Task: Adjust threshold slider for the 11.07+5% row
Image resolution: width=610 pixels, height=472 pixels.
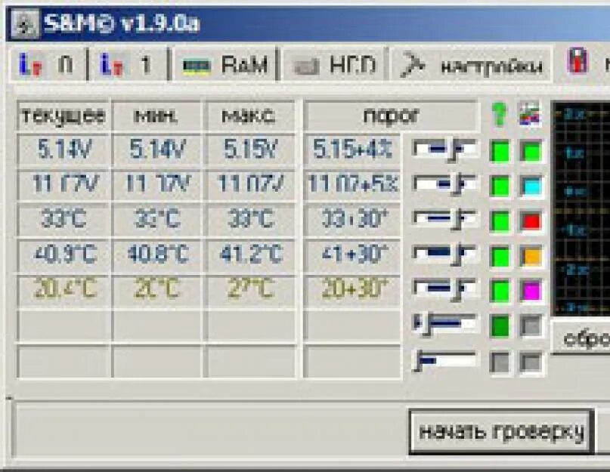Action: [445, 184]
